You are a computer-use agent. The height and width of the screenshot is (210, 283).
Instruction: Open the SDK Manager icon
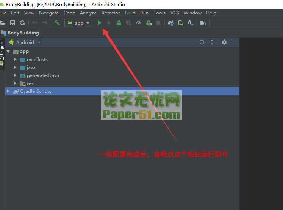(x=191, y=23)
